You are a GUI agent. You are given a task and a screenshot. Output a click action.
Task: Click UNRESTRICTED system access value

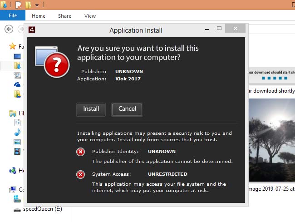click(x=167, y=174)
